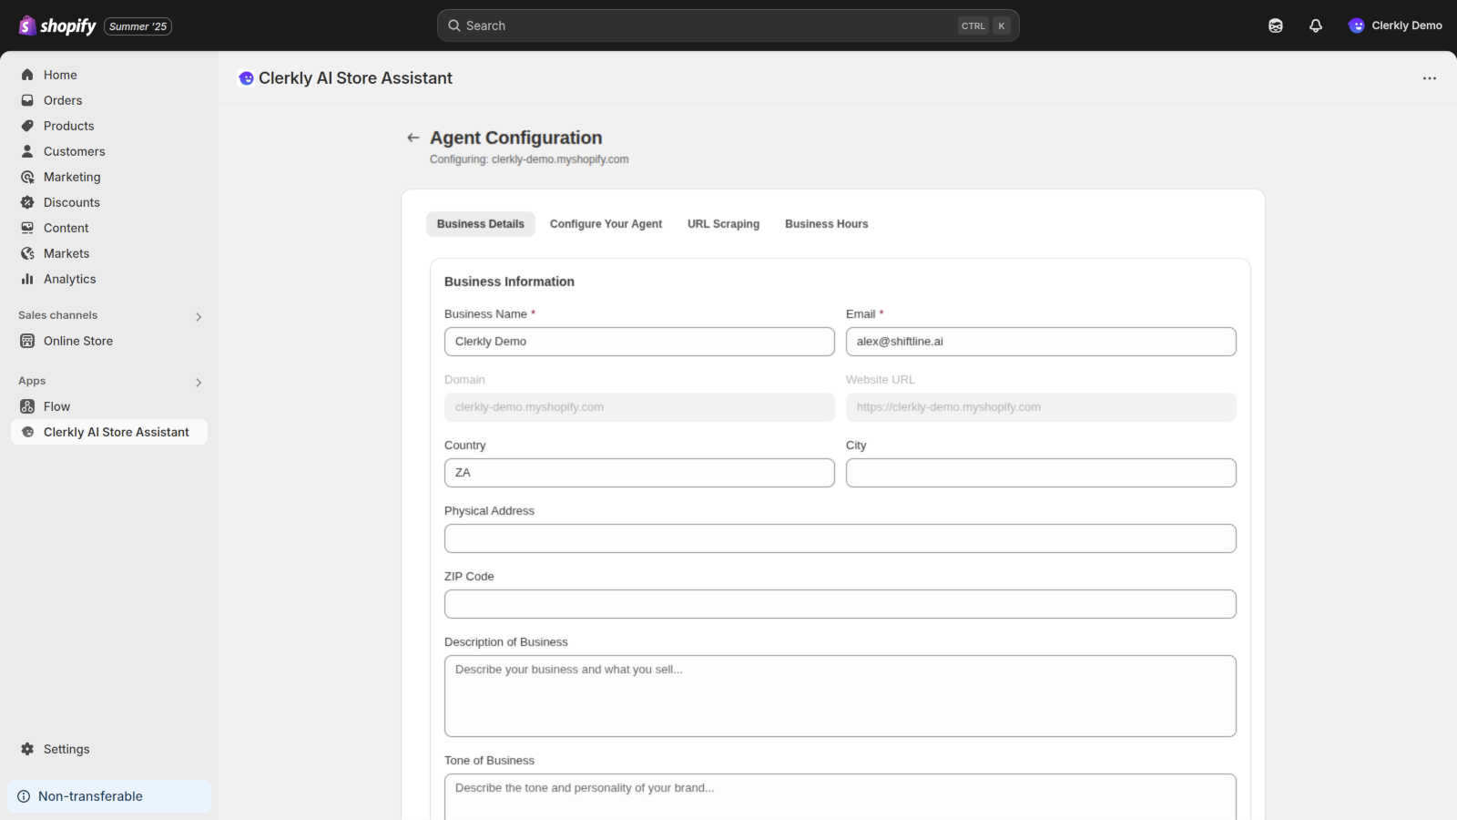Click the Non-transferable banner
Image resolution: width=1457 pixels, height=820 pixels.
point(109,796)
